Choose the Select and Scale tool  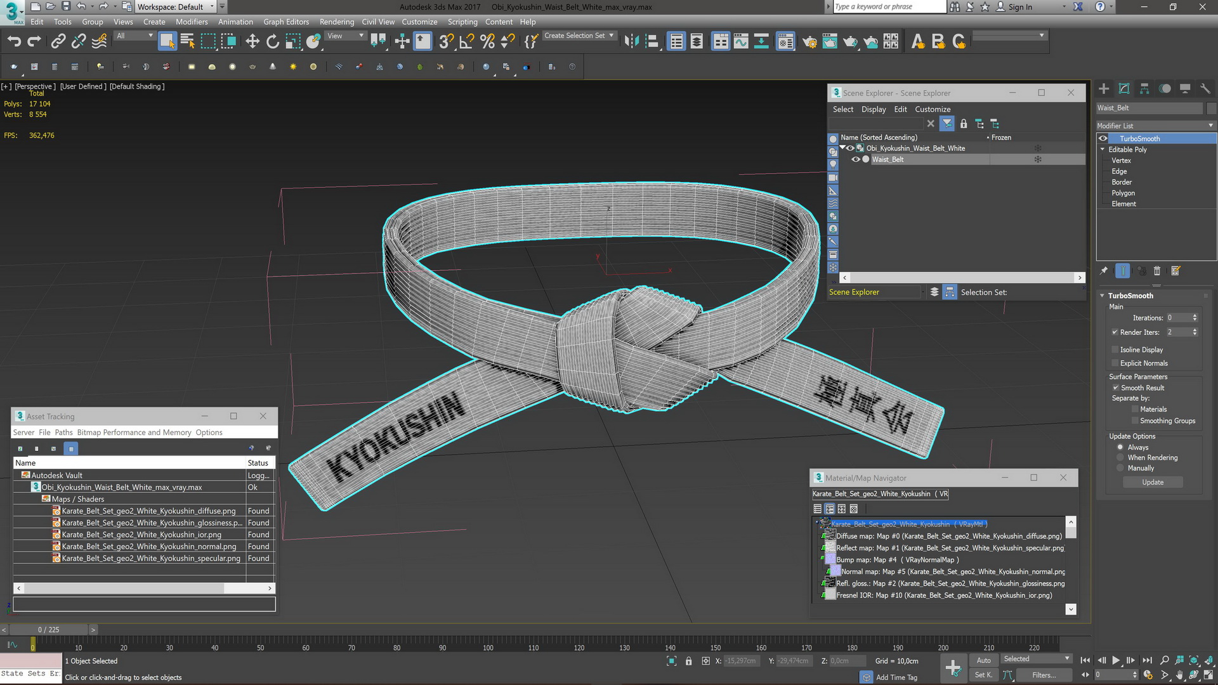(x=293, y=42)
